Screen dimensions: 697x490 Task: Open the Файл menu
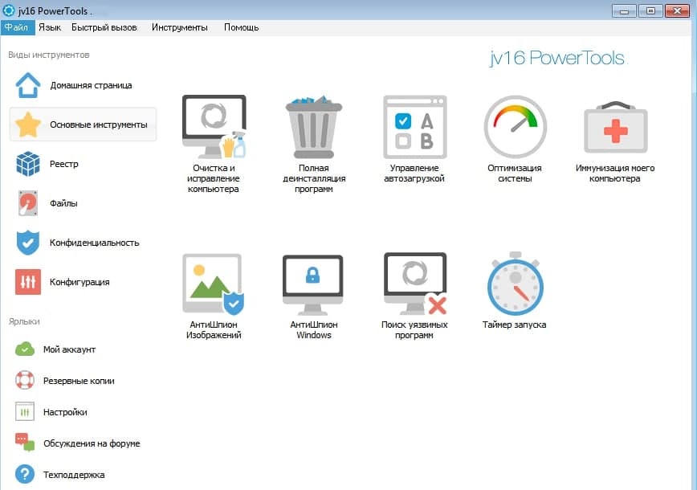pos(17,27)
